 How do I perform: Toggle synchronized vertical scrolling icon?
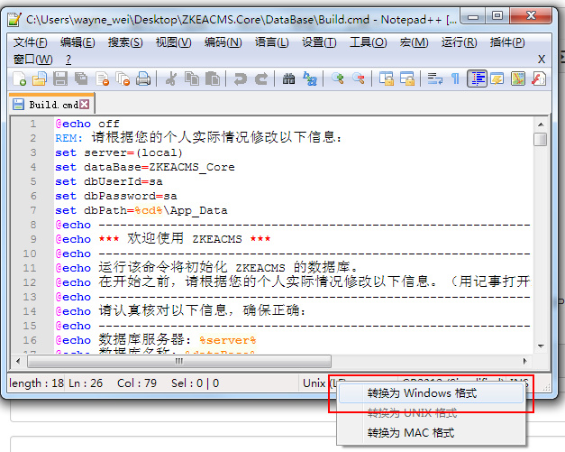click(387, 78)
